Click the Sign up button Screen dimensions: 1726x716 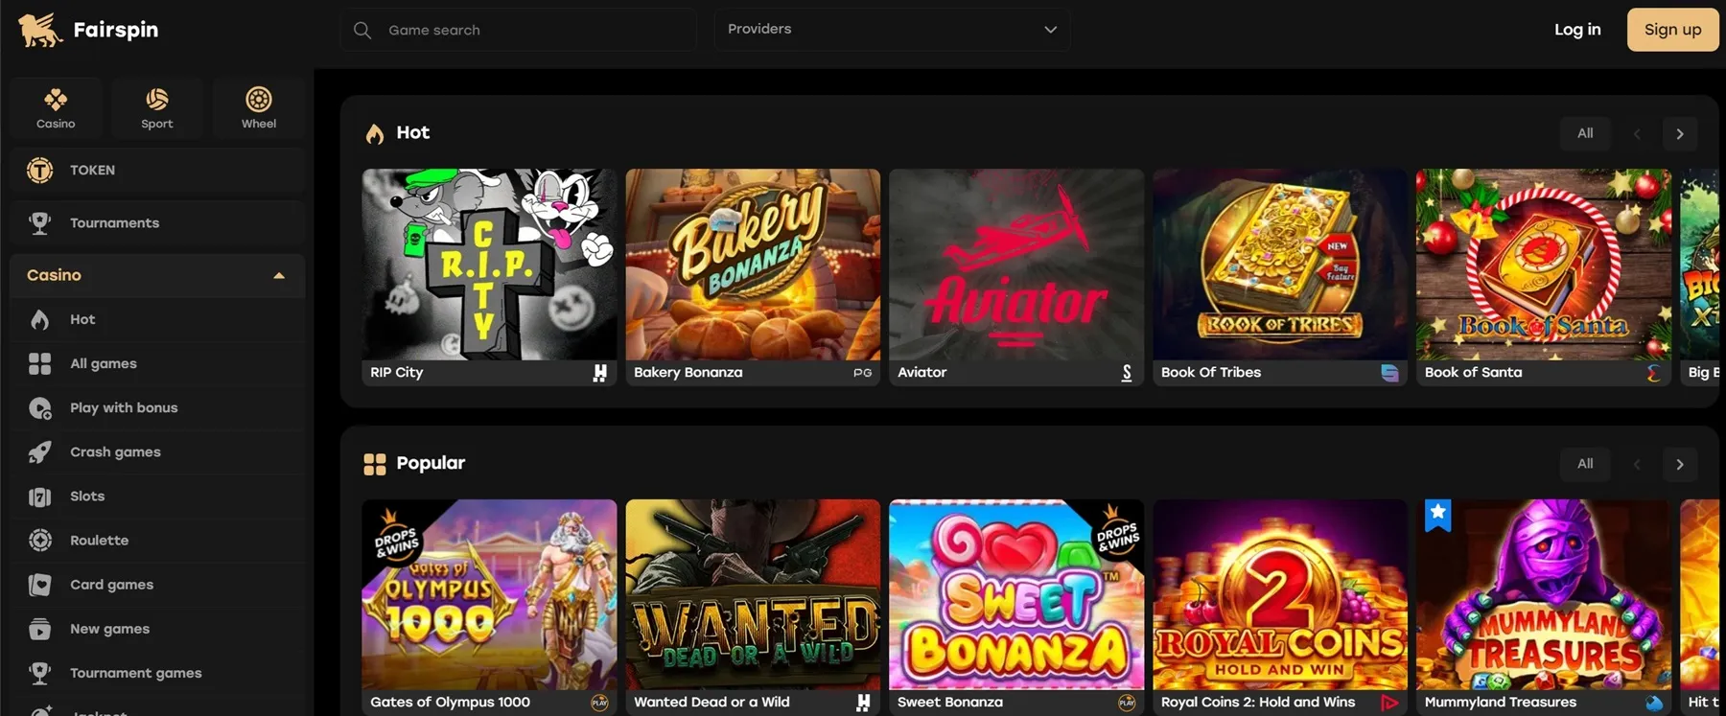click(1672, 30)
